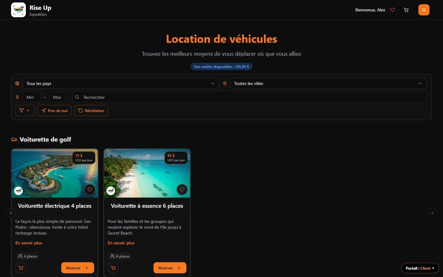The image size is (443, 277).
Task: Click the Rise Up Expedition logo
Action: tap(18, 10)
